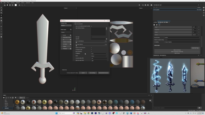Image resolution: width=205 pixels, height=115 pixels.
Task: Choose the mesh fill mode icon
Action: [10, 5]
